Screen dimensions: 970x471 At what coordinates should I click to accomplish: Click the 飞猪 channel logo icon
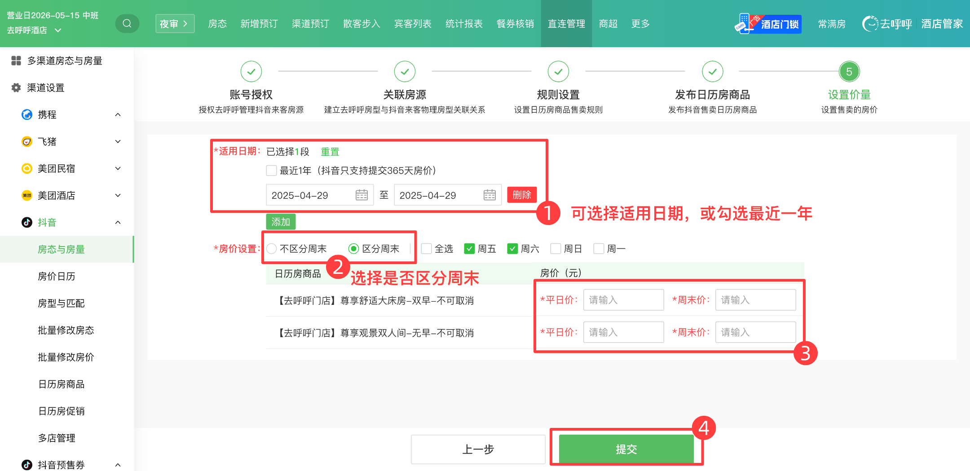click(27, 141)
